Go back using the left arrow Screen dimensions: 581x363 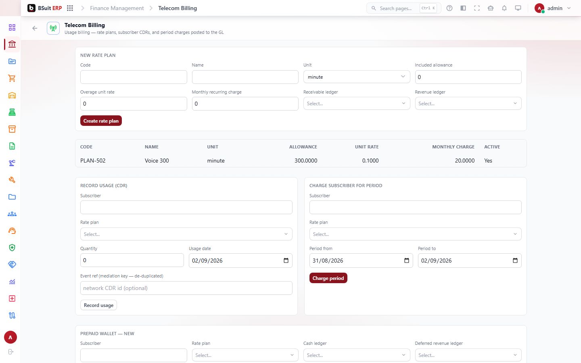click(x=35, y=28)
